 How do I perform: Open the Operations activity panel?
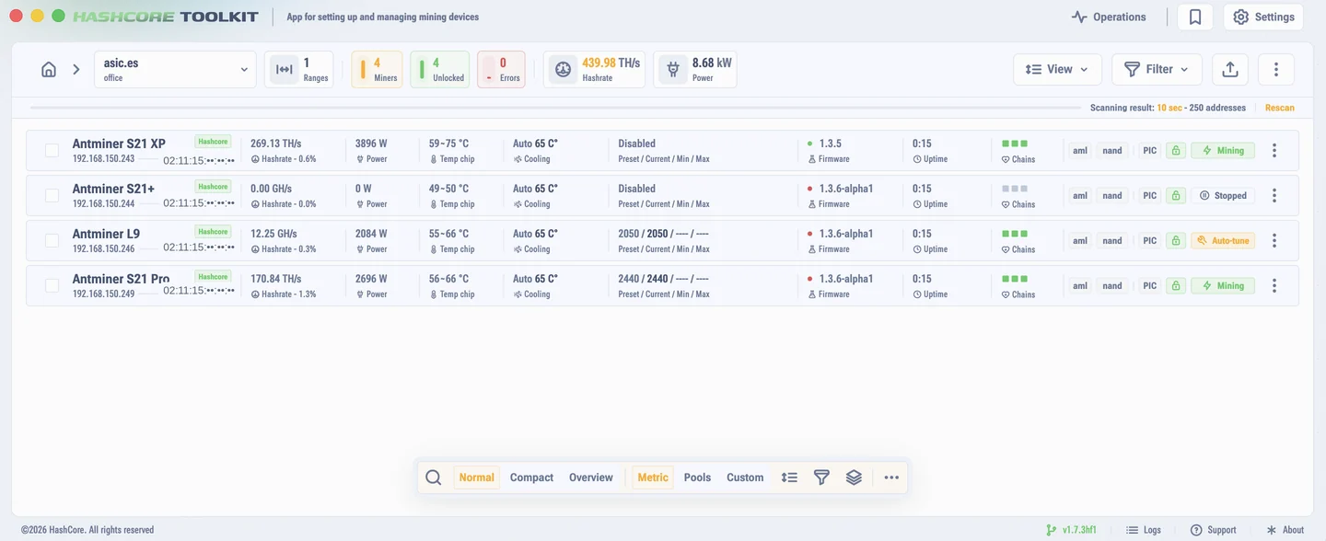pyautogui.click(x=1109, y=17)
